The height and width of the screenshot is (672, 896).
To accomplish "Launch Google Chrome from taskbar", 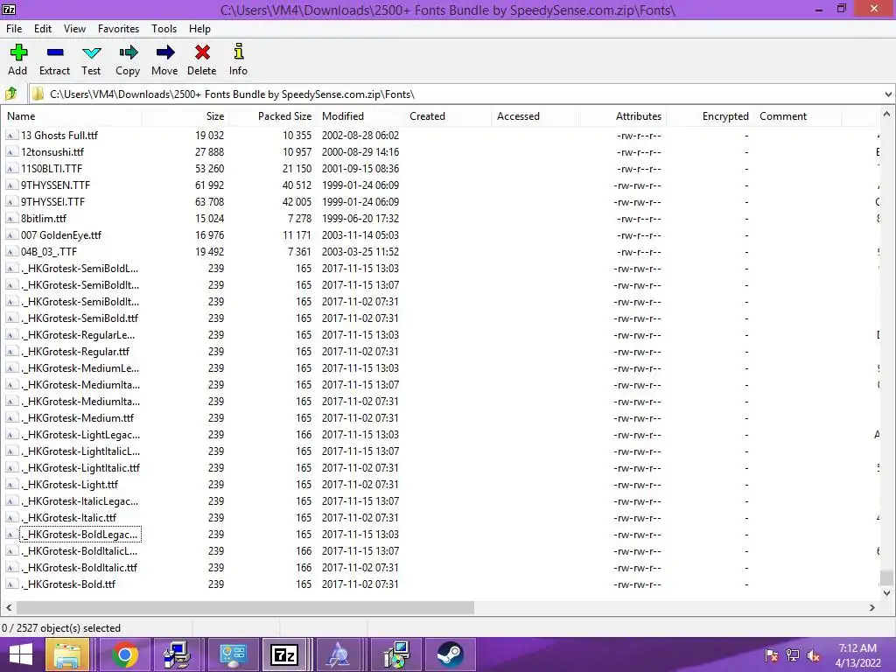I will point(124,654).
